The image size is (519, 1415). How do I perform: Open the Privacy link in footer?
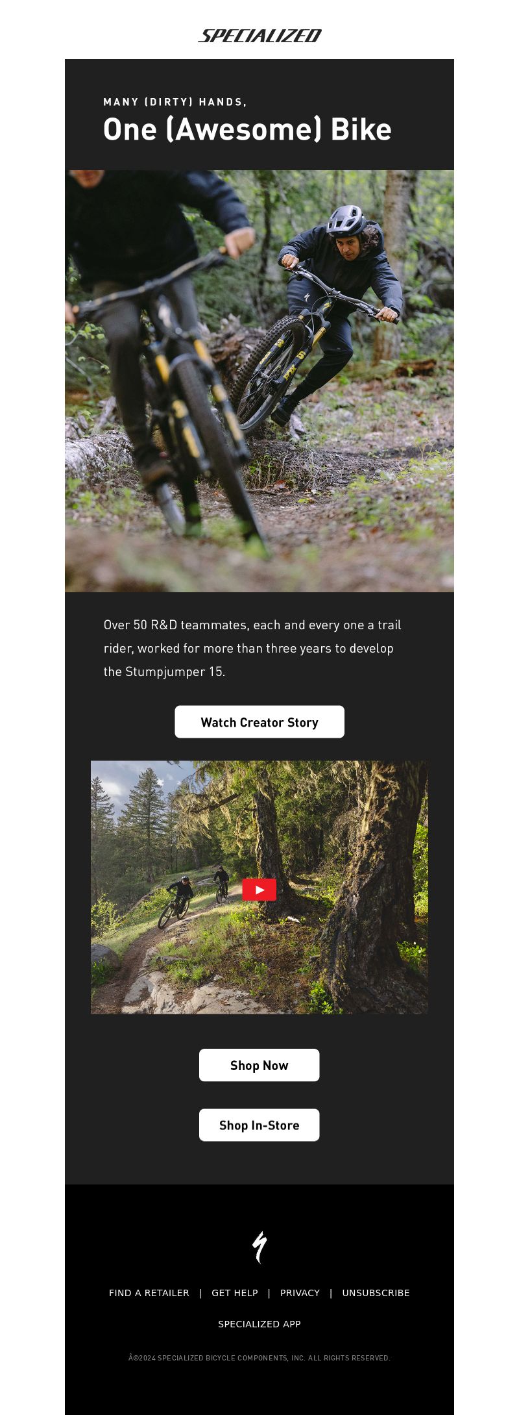(300, 1293)
